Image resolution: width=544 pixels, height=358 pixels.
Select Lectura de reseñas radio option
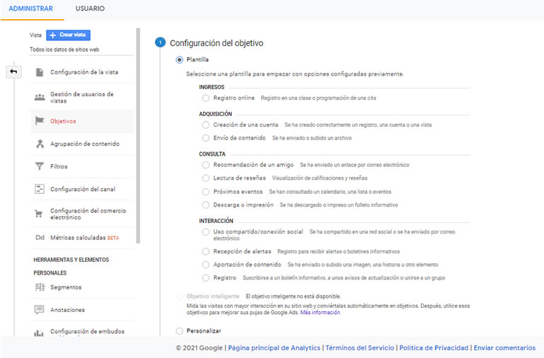point(205,178)
